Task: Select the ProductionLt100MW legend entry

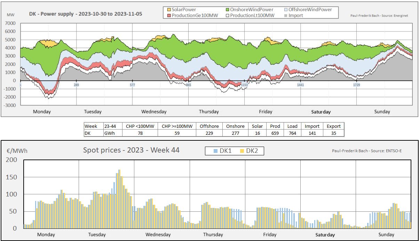Action: [x=250, y=15]
